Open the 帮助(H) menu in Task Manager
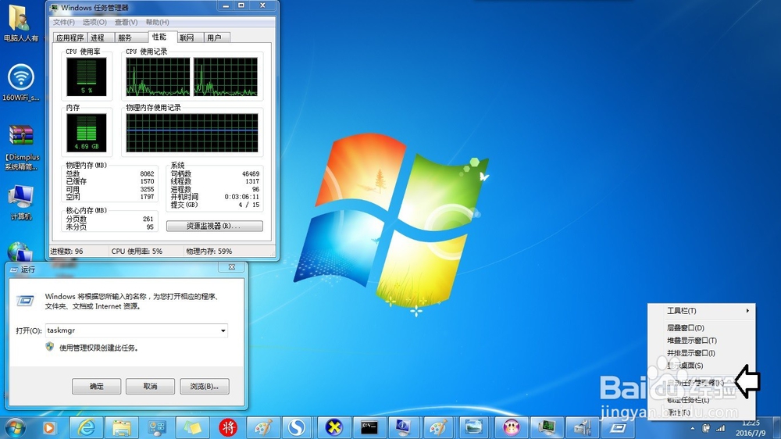781x439 pixels. [x=158, y=22]
